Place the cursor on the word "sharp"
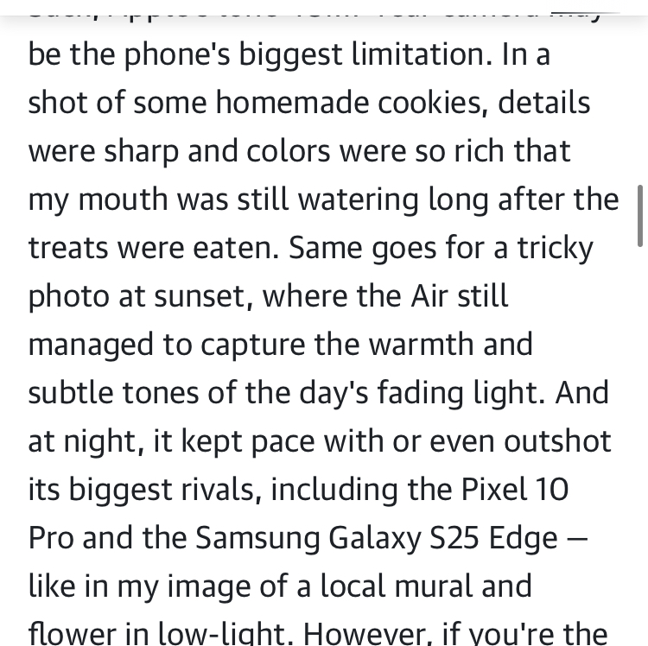The image size is (648, 646). [142, 153]
